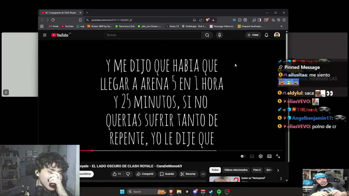Dislike the video with thumbs-down
The width and height of the screenshot is (349, 196).
point(128,174)
